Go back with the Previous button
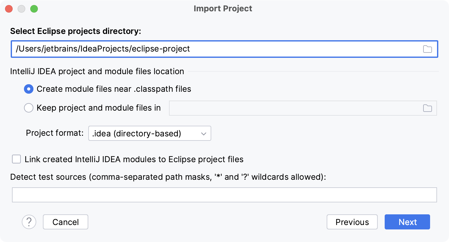The width and height of the screenshot is (449, 242). (x=352, y=222)
